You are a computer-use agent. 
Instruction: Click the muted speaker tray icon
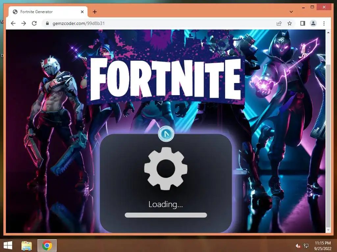298,246
